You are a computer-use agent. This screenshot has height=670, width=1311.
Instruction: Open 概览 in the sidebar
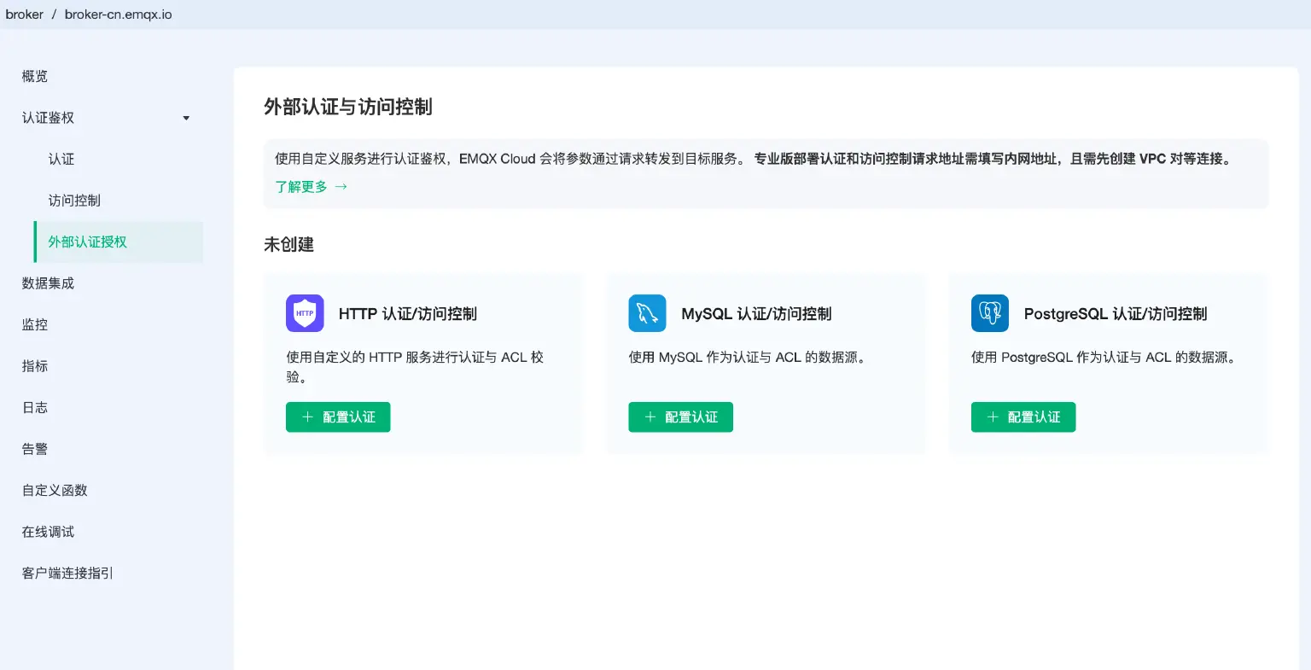pyautogui.click(x=34, y=76)
